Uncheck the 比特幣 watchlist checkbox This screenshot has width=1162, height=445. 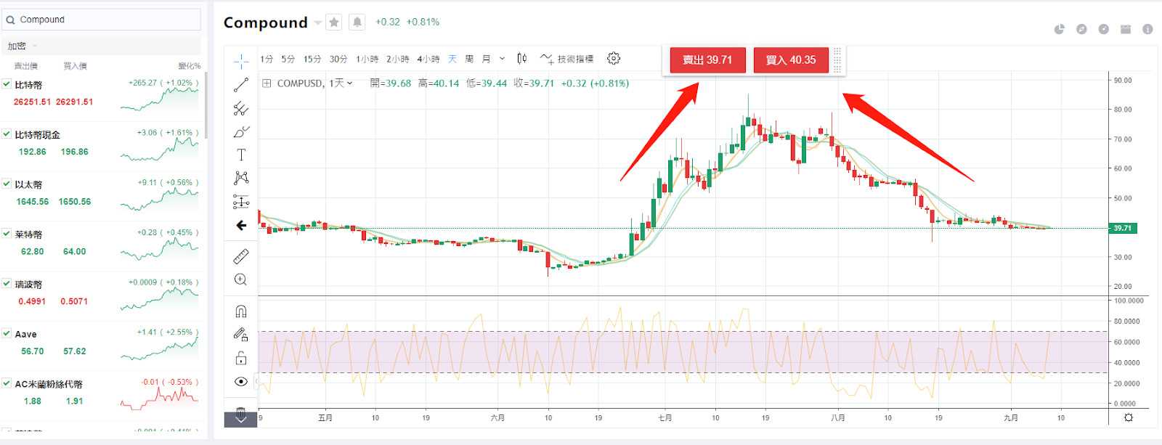click(x=7, y=84)
